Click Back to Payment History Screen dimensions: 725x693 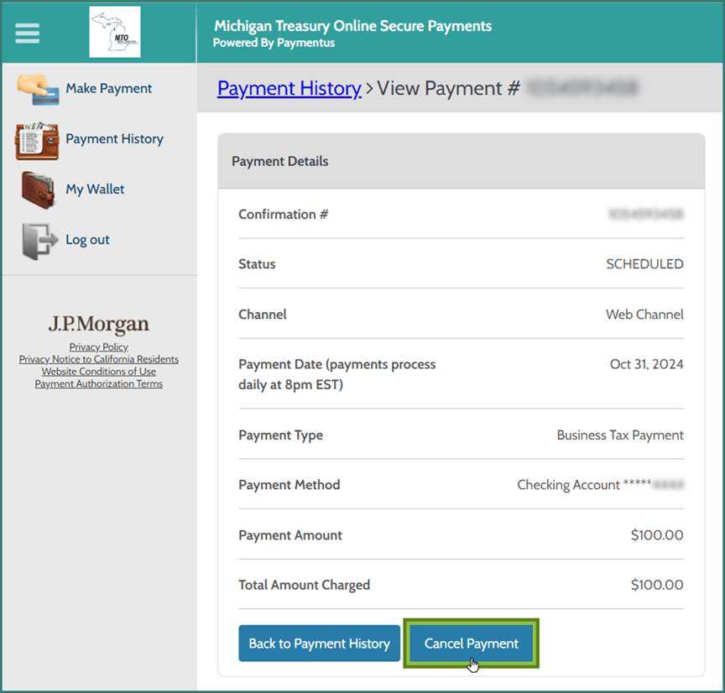[x=319, y=643]
